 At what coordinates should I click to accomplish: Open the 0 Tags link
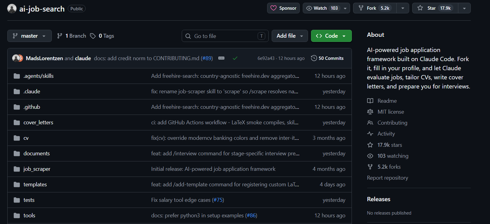pos(102,36)
